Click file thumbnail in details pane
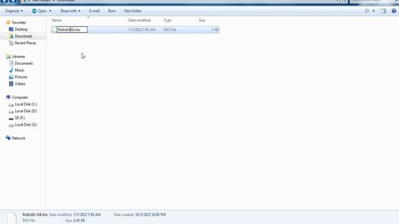This screenshot has width=399, height=224. click(x=12, y=218)
